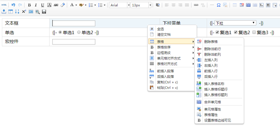The width and height of the screenshot is (280, 126).
Task: Insert a table from the toolbar grid icon
Action: 235,5
